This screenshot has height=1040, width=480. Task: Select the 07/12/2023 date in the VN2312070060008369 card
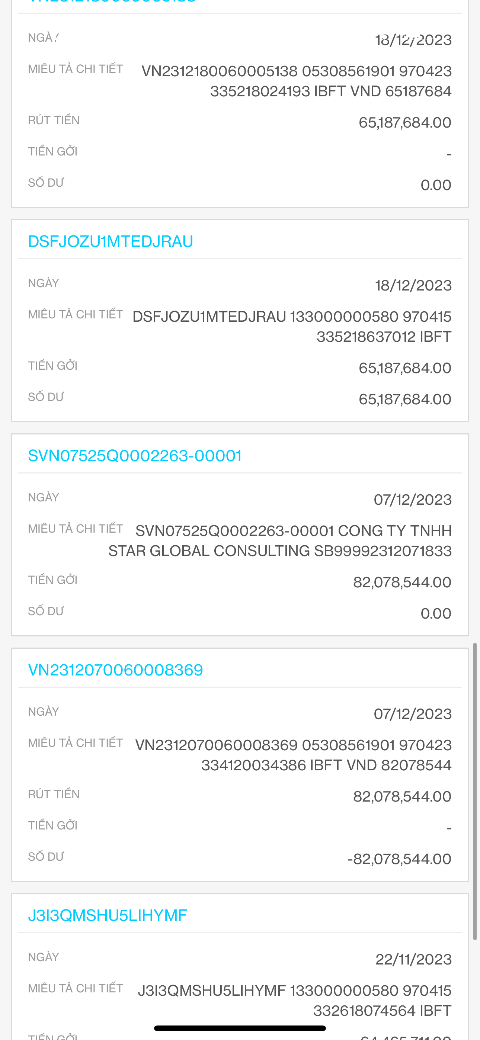tap(413, 714)
